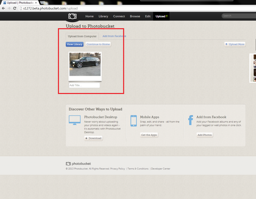
Task: Select the Upload from Computer tab
Action: [82, 36]
